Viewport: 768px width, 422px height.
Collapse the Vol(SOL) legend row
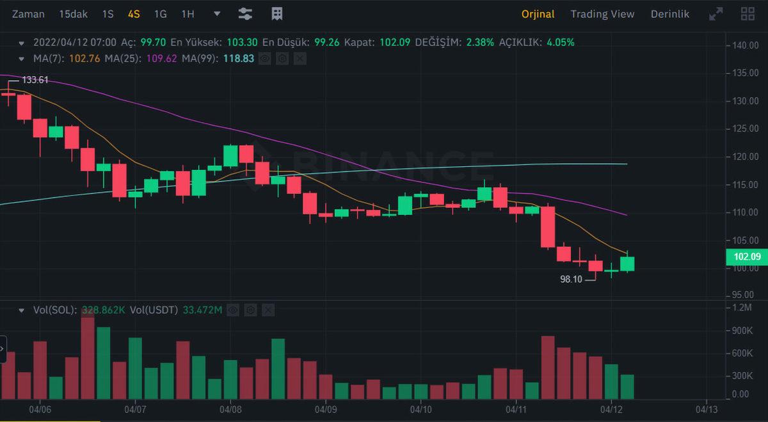pyautogui.click(x=23, y=310)
